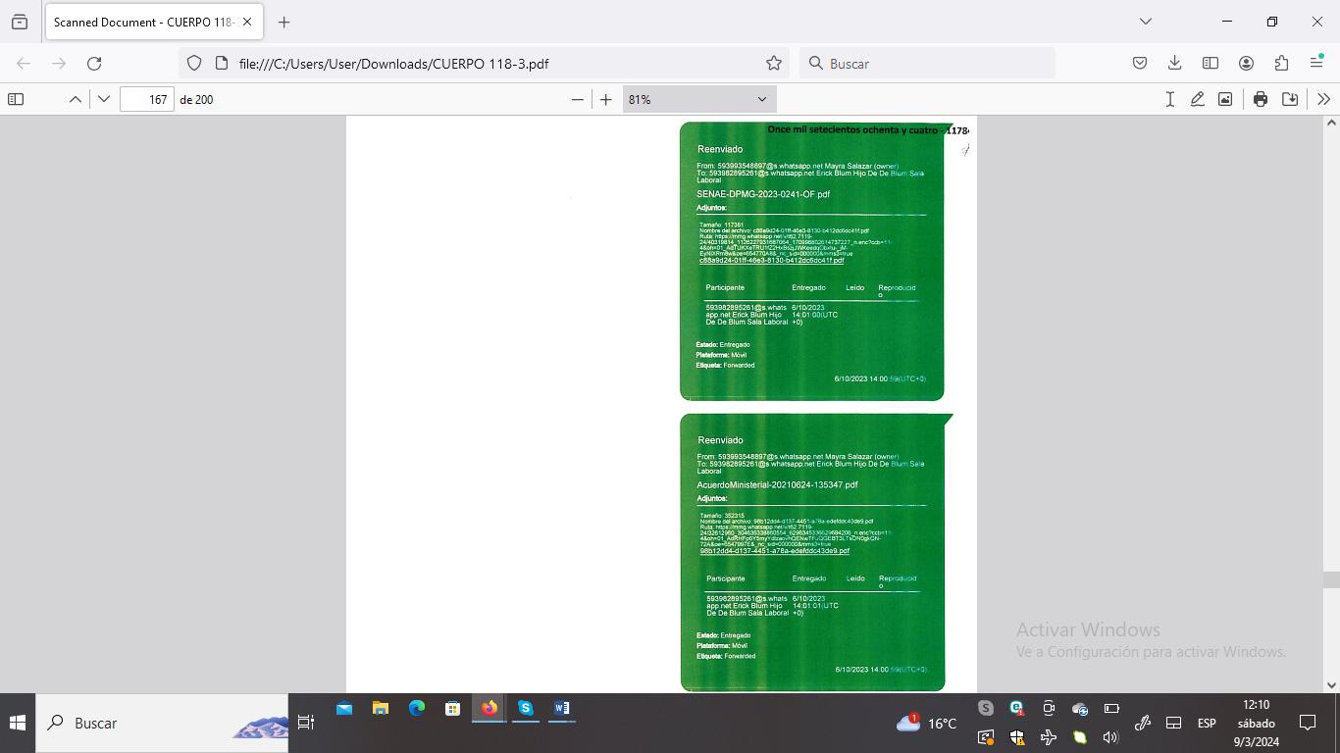1340x753 pixels.
Task: Open the Firefox account menu
Action: 1246,63
